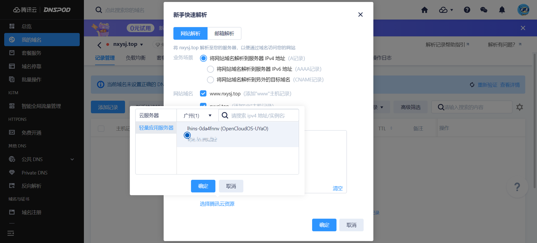The height and width of the screenshot is (243, 537).
Task: Select the lhins-0da4fnnv server radio button
Action: pyautogui.click(x=187, y=135)
